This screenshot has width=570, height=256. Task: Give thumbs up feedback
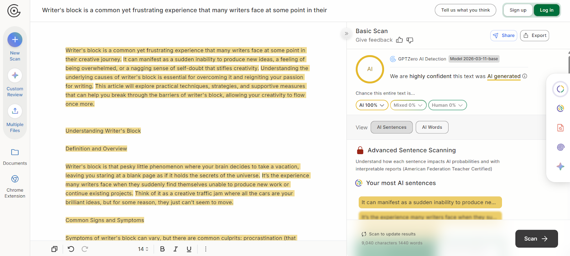(x=399, y=40)
